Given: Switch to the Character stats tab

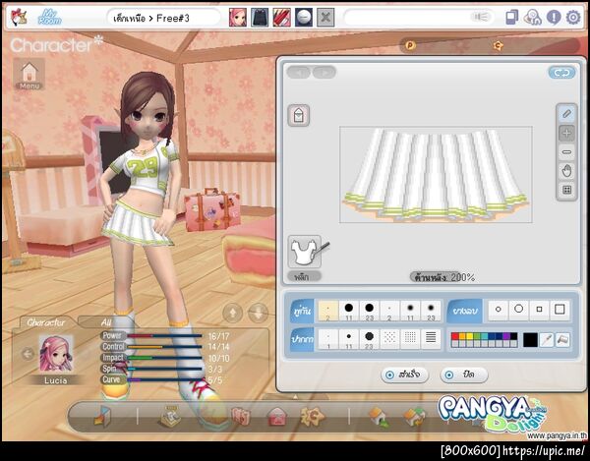Looking at the screenshot, I should (x=46, y=322).
